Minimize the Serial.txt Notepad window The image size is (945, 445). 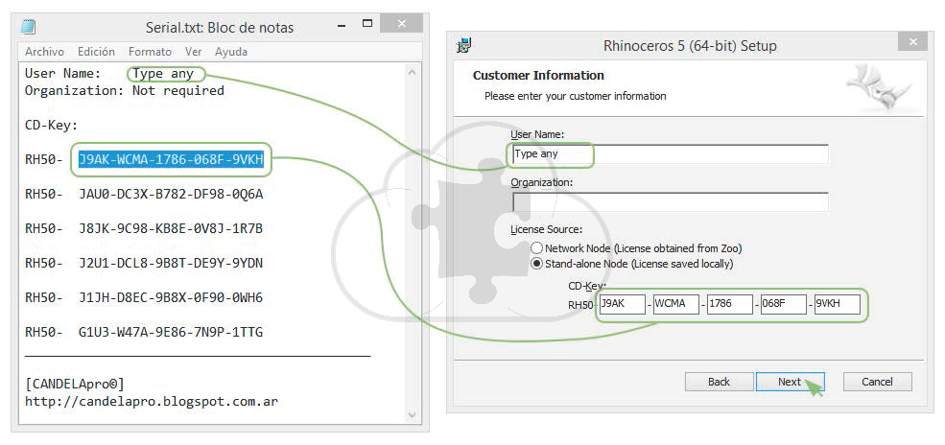click(340, 25)
